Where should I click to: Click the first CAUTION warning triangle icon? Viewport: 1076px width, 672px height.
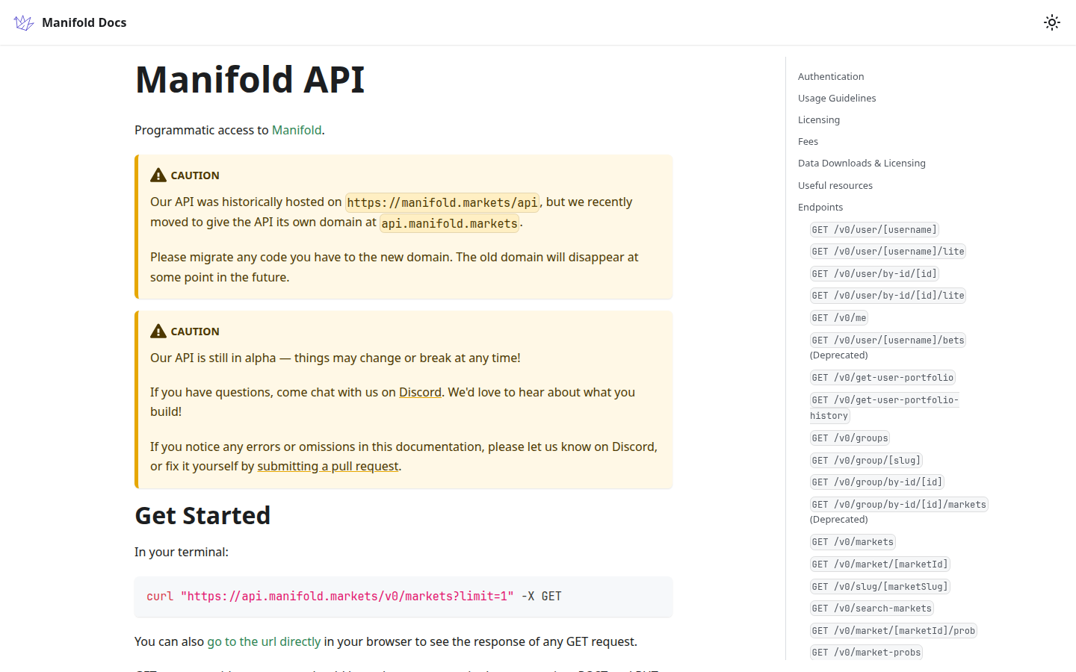pyautogui.click(x=158, y=175)
